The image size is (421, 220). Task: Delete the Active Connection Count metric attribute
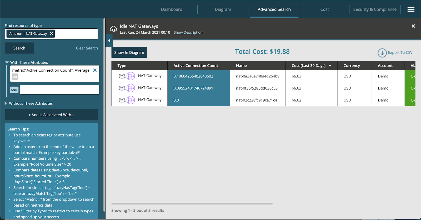click(95, 70)
